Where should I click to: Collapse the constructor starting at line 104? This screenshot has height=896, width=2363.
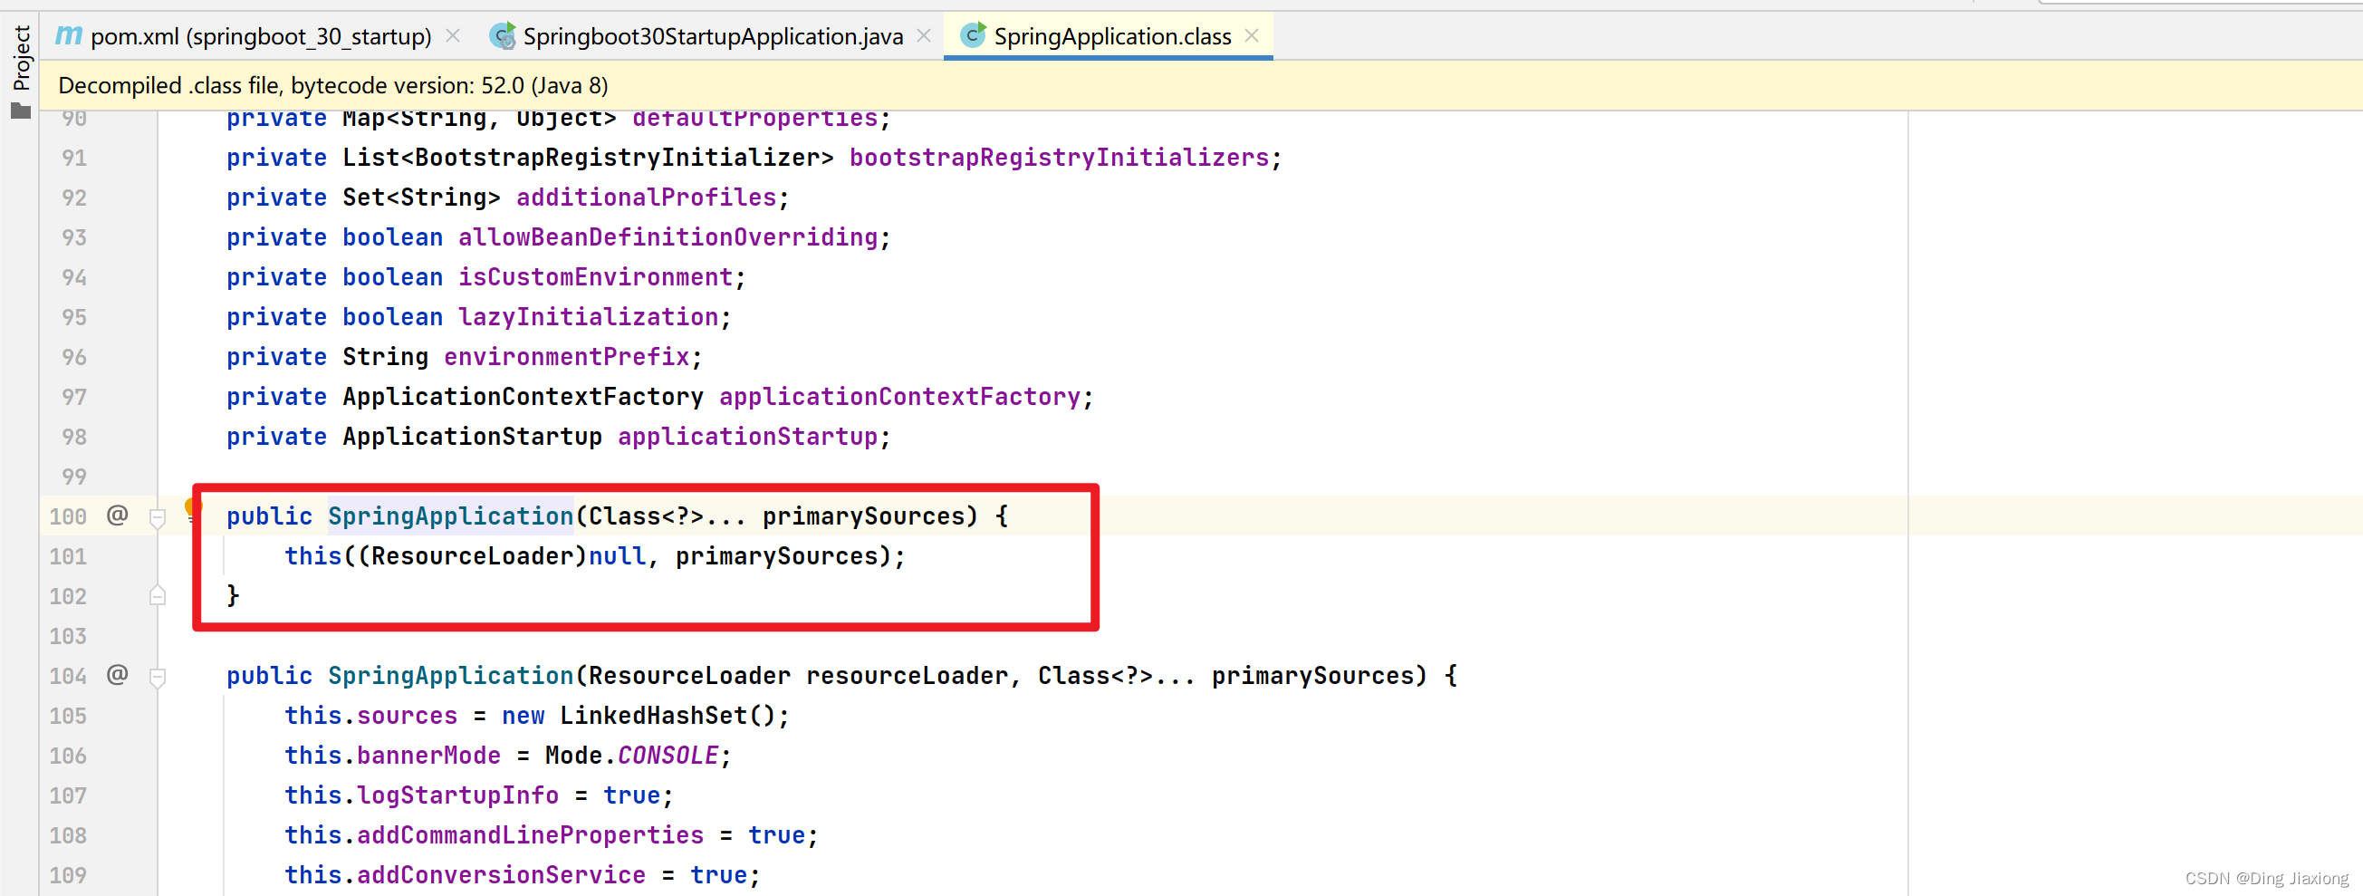point(158,678)
